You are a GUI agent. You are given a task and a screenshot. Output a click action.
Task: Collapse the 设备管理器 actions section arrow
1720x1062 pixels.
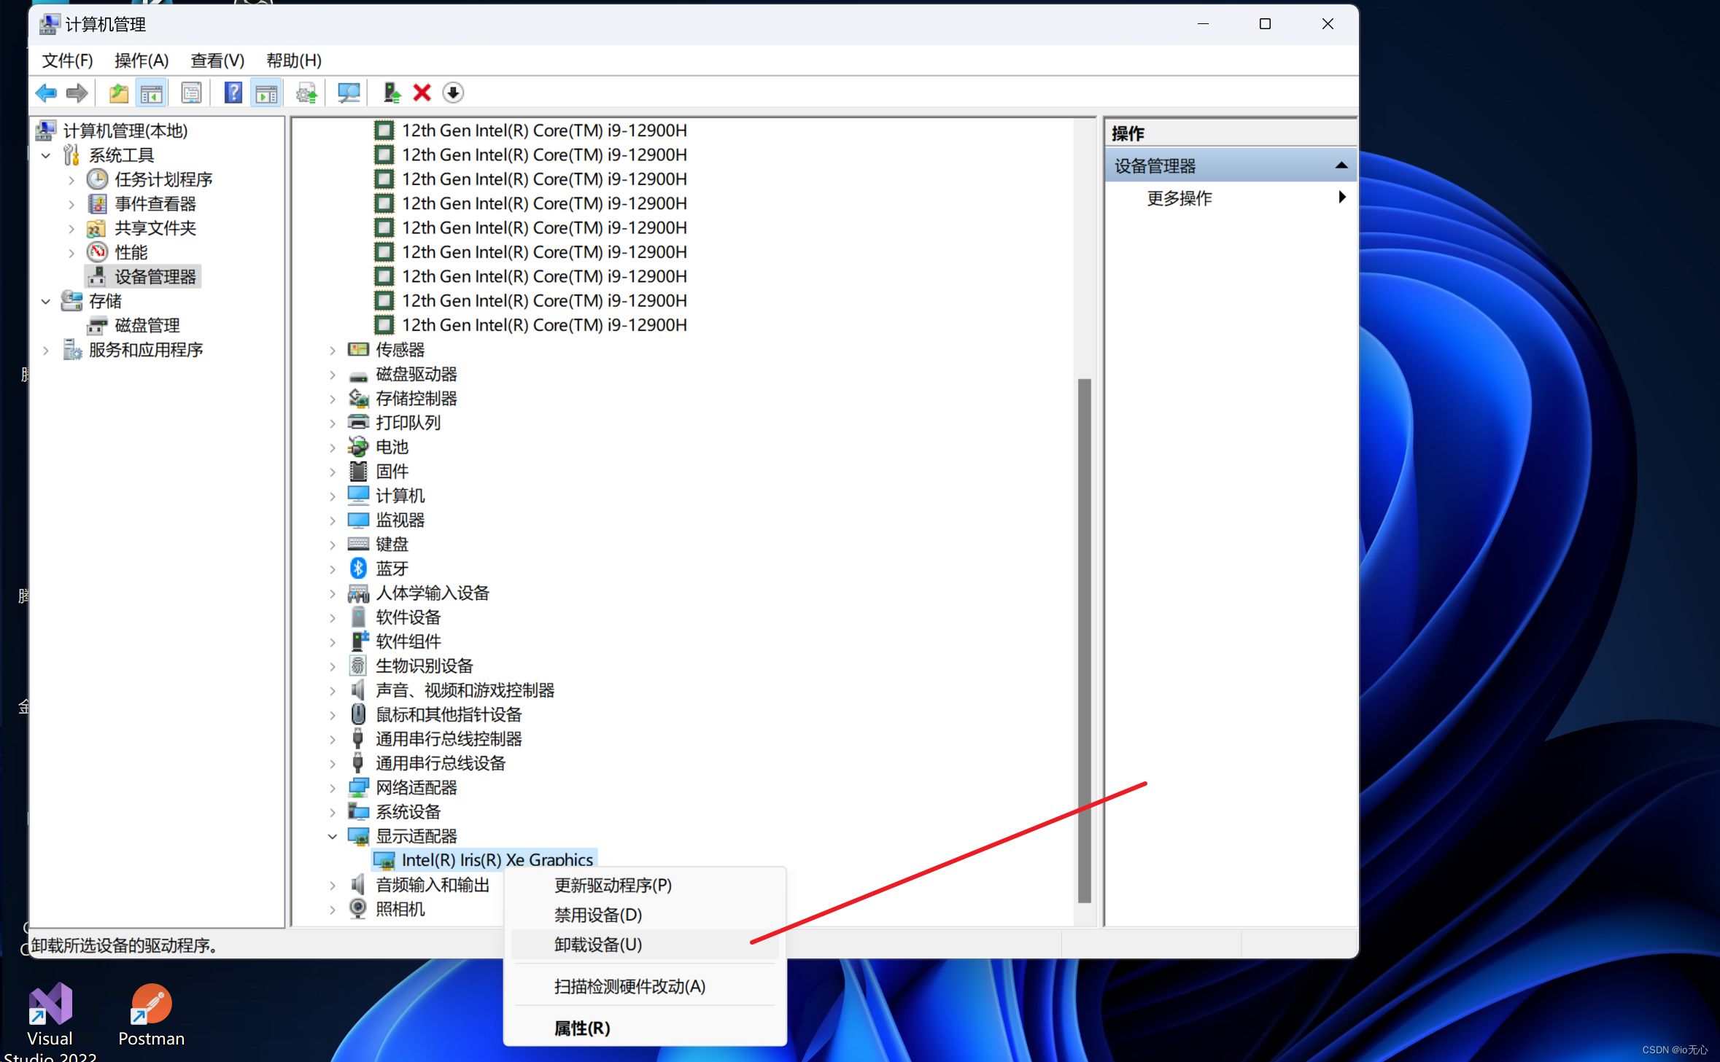click(x=1341, y=166)
